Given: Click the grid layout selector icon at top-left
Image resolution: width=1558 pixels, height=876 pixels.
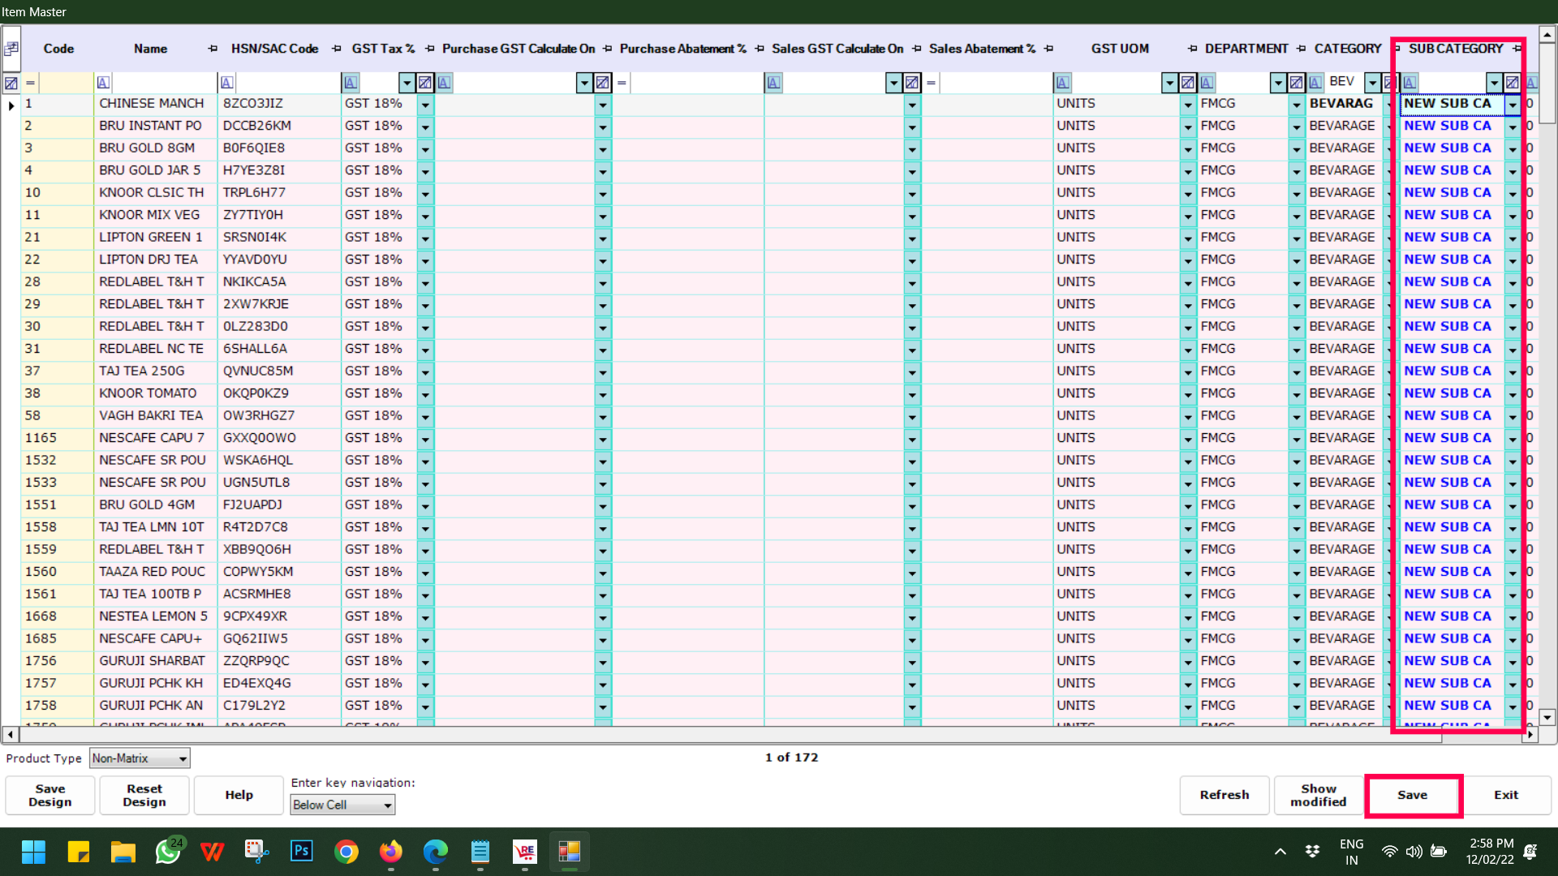Looking at the screenshot, I should pos(11,49).
